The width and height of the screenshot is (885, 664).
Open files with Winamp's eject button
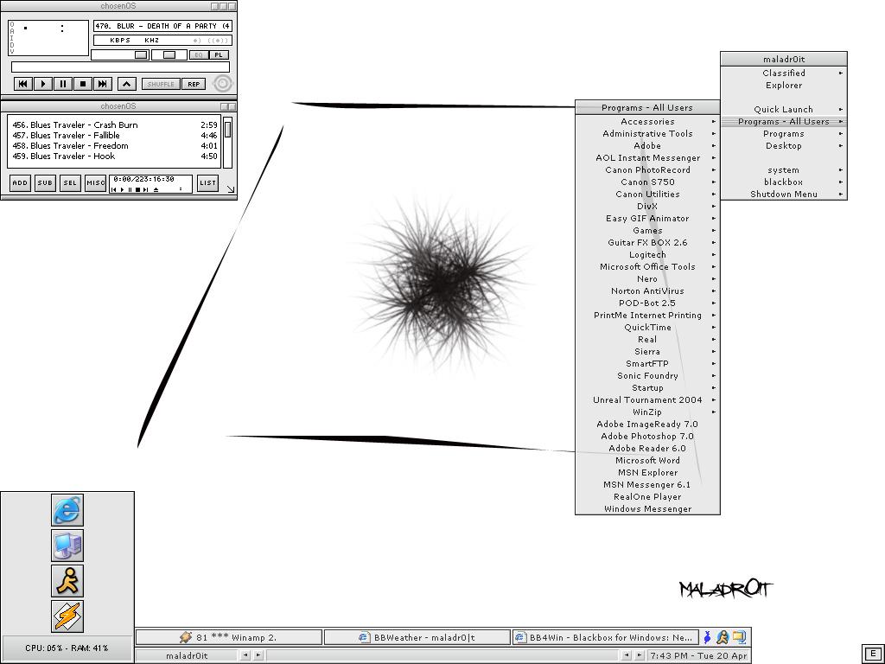[126, 84]
